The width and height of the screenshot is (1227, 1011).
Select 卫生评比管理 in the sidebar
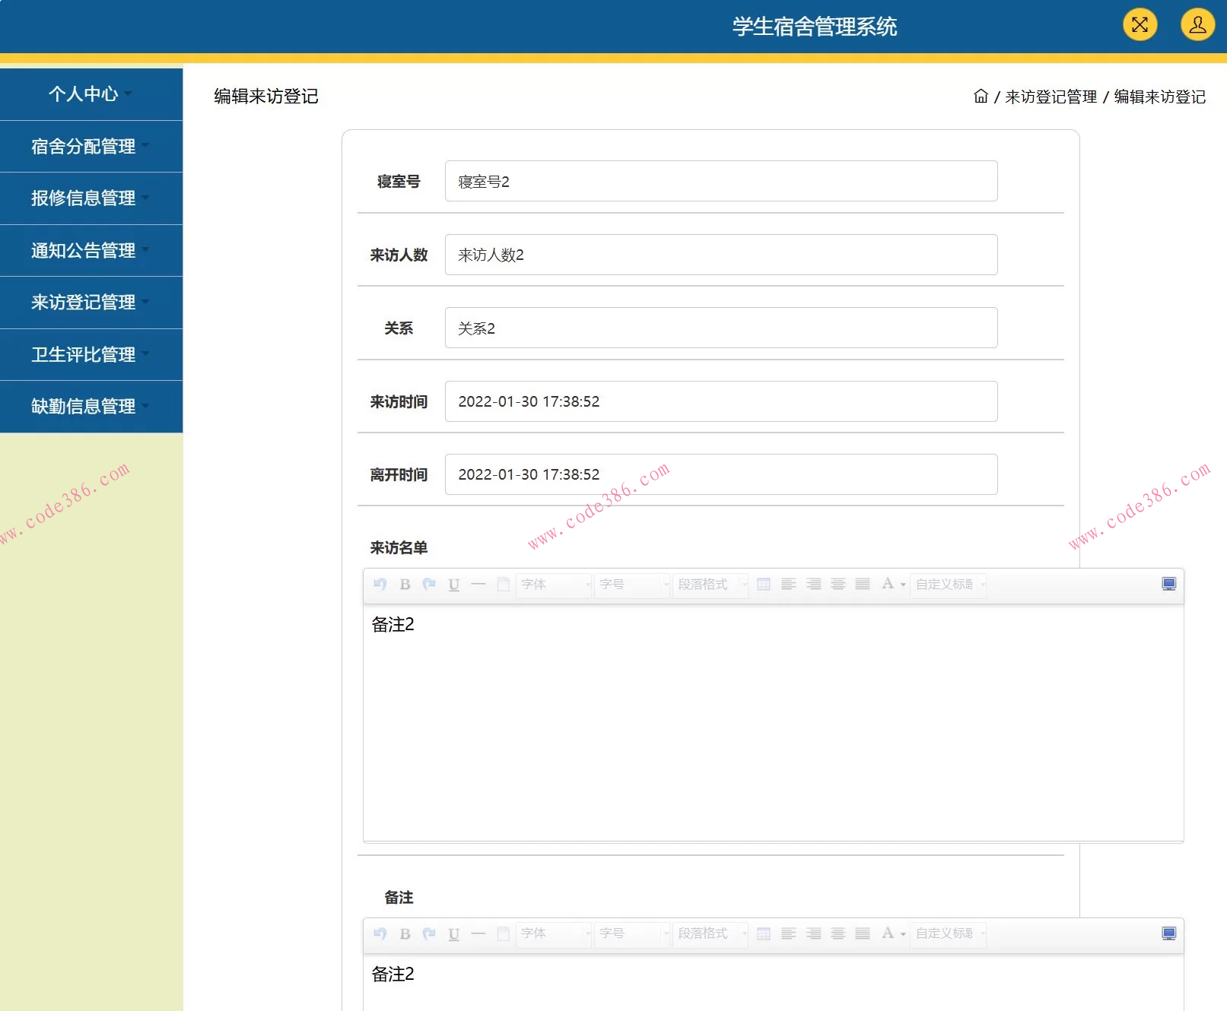point(83,354)
